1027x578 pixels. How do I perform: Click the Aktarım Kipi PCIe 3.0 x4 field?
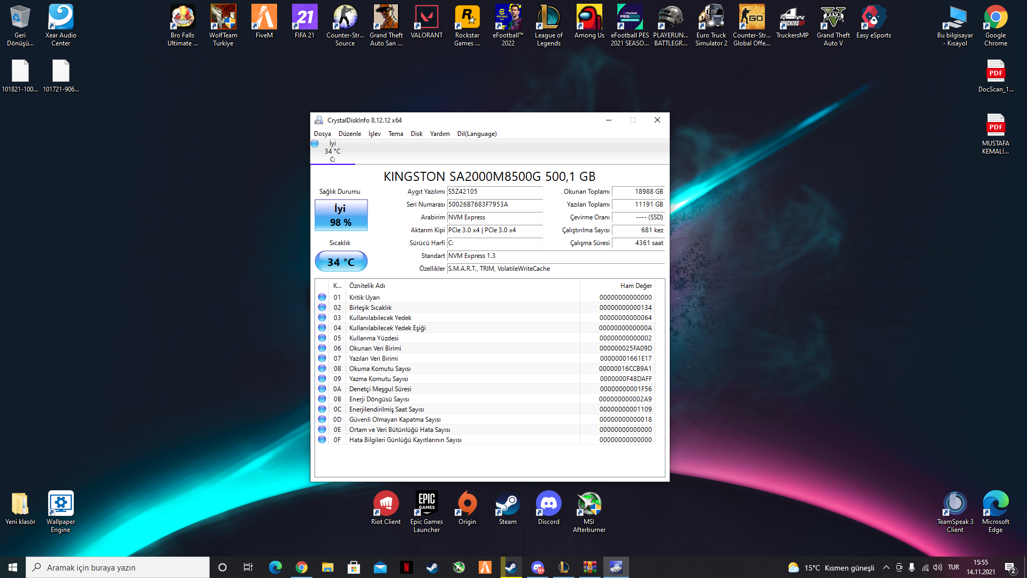495,230
